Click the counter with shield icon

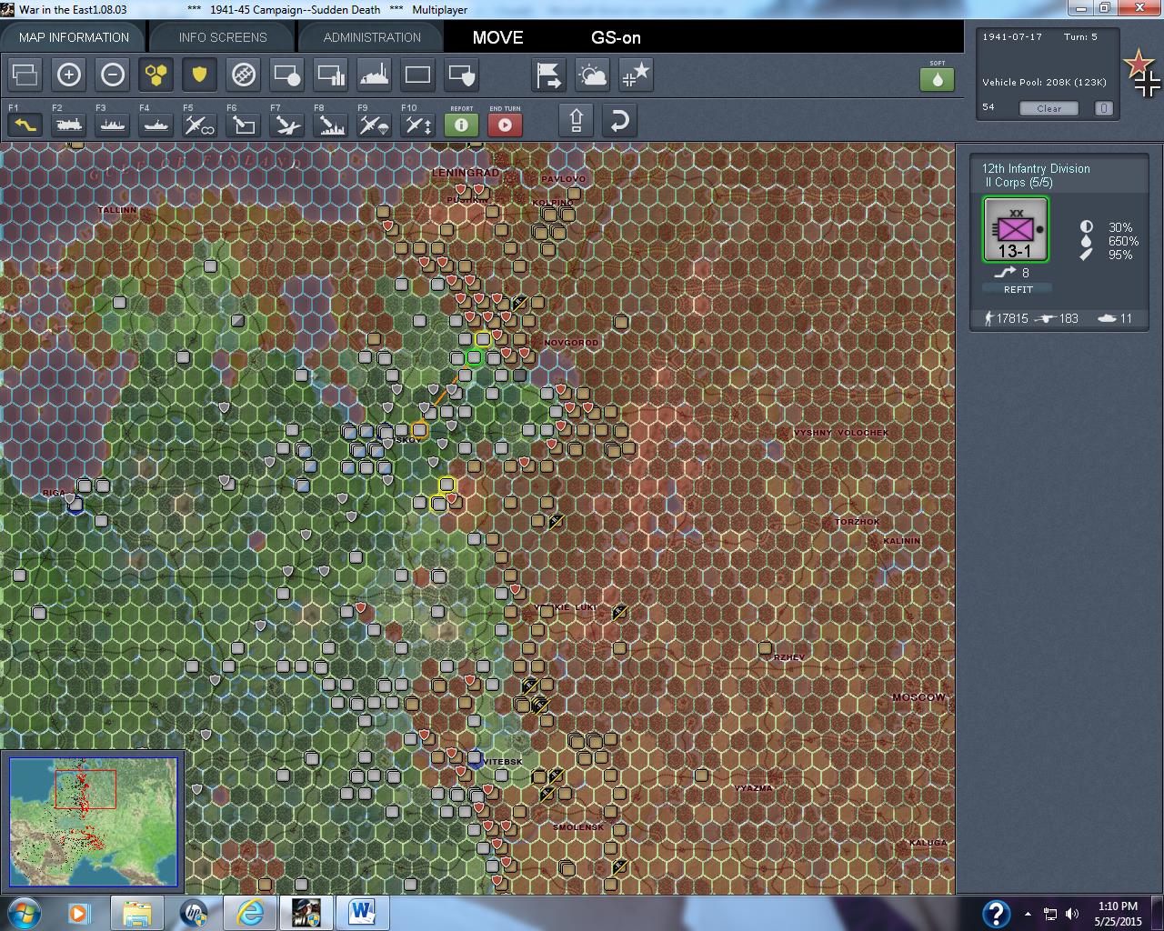tap(462, 75)
